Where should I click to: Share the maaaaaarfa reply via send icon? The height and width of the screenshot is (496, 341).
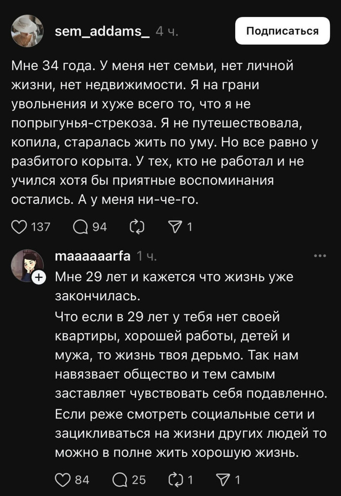[x=224, y=480]
